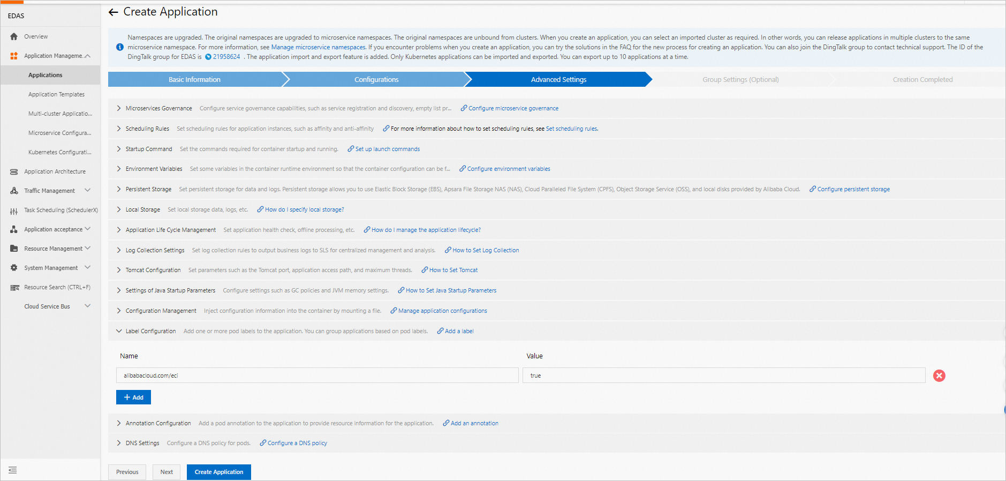Expand Settings of Java Startup Parameters
This screenshot has width=1006, height=481.
point(119,290)
